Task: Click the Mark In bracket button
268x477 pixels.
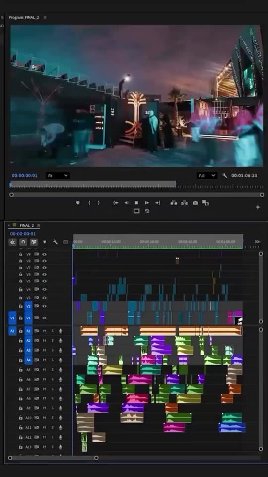Action: tap(89, 203)
